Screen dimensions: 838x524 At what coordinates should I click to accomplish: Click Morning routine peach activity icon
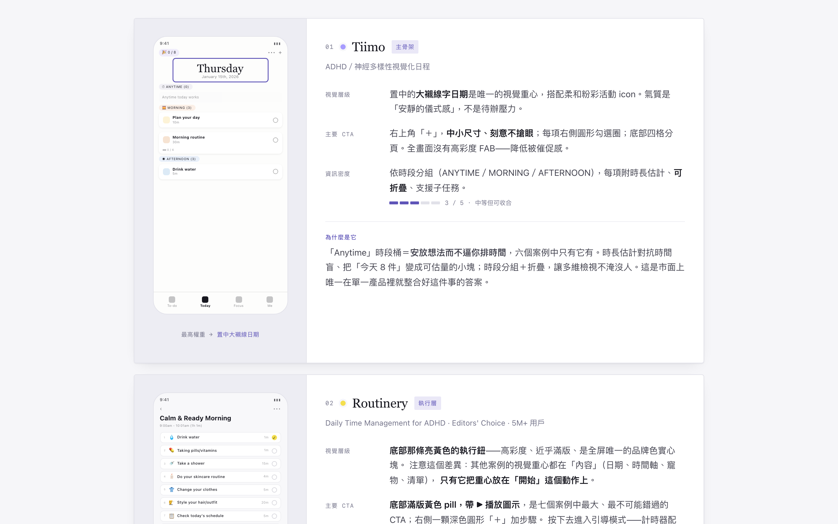click(x=166, y=140)
